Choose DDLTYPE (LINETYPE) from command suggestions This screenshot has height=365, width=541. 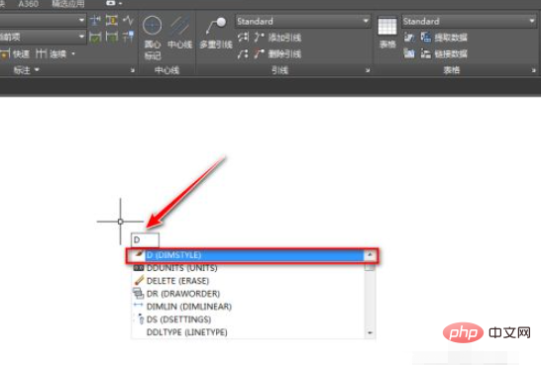[x=248, y=332]
